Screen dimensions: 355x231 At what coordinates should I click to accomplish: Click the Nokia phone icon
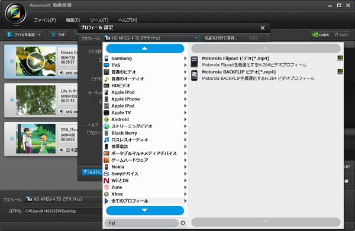(x=106, y=167)
